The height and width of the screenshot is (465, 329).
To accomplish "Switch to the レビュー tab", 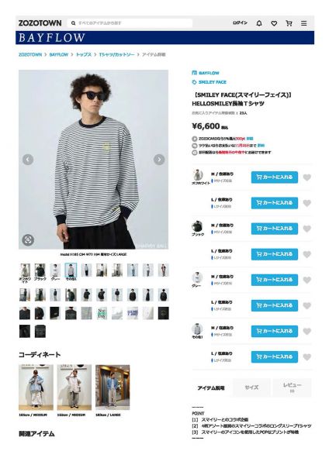I will [293, 387].
